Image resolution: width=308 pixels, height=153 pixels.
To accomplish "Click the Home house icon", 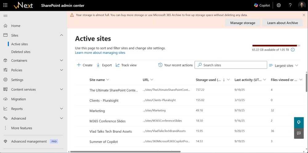I will tap(6, 26).
